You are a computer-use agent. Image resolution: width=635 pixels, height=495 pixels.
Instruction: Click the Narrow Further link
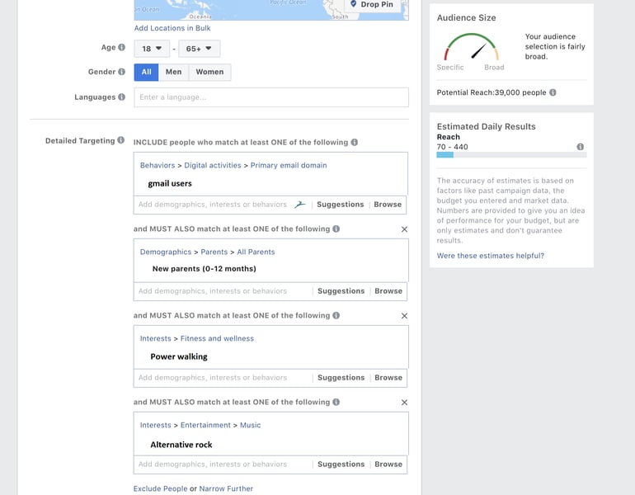point(226,489)
